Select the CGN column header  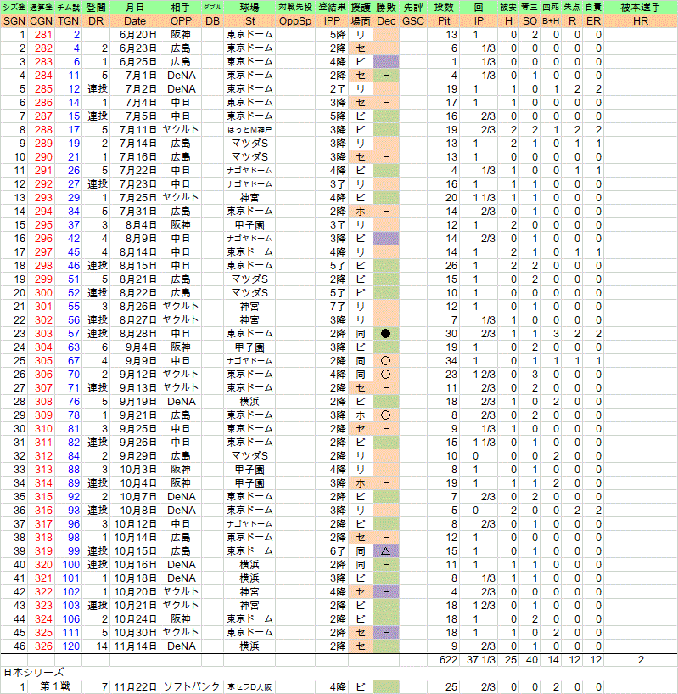tap(41, 21)
